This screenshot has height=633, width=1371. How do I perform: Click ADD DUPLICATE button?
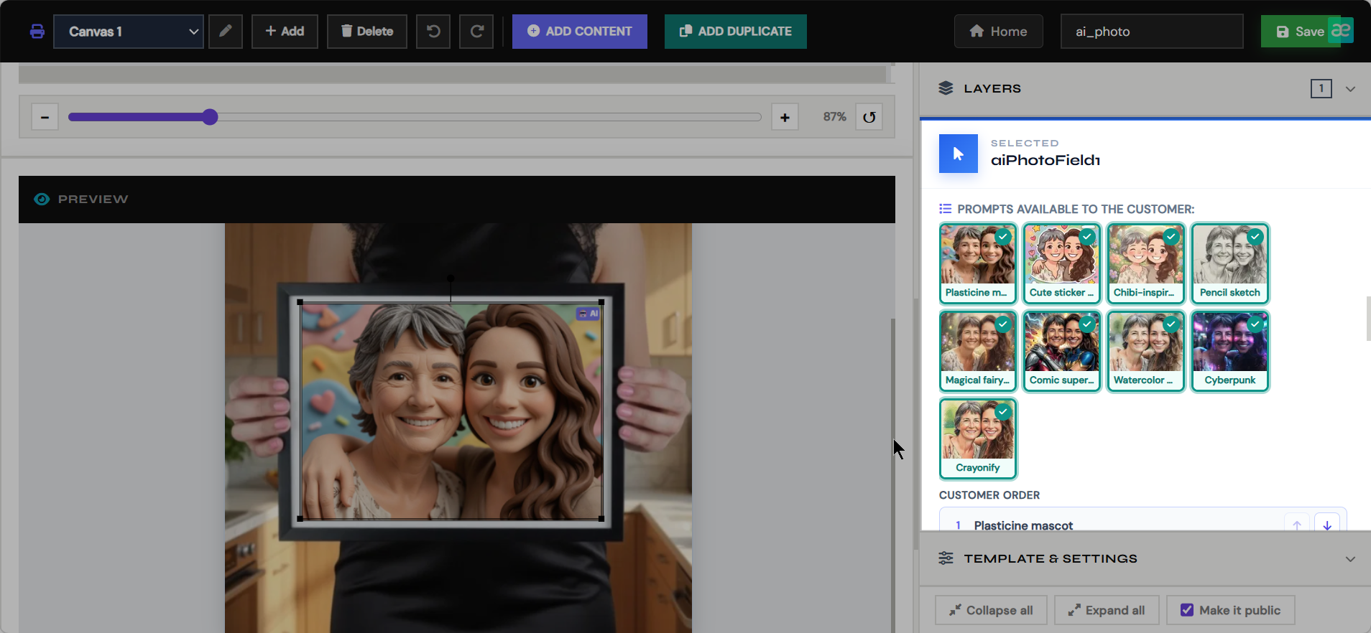tap(736, 32)
